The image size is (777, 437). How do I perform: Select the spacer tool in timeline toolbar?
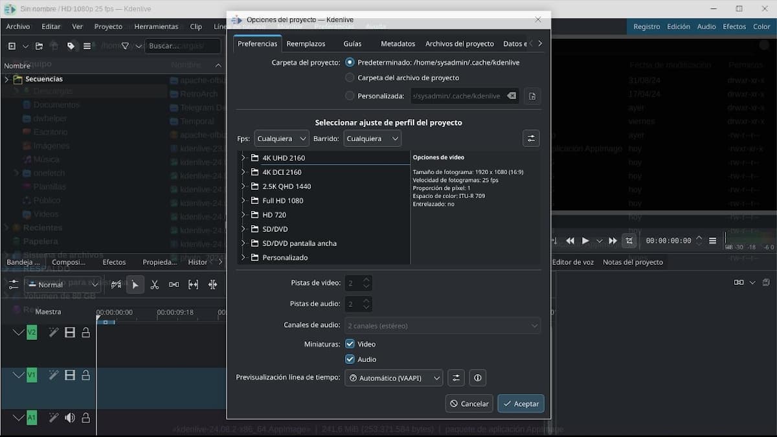[x=174, y=284]
